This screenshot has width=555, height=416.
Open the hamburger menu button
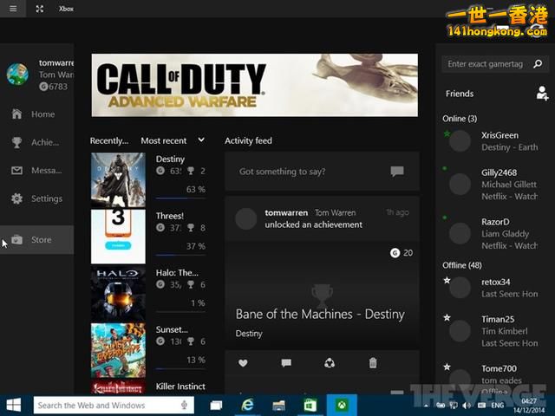click(x=13, y=9)
